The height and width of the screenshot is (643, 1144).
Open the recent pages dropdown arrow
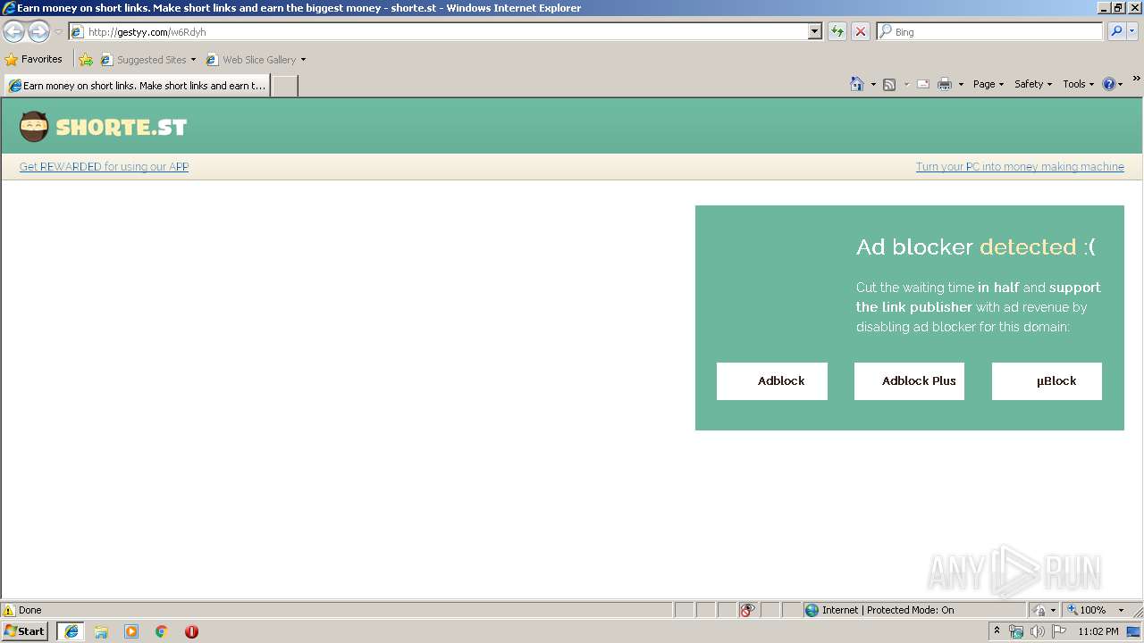point(58,32)
